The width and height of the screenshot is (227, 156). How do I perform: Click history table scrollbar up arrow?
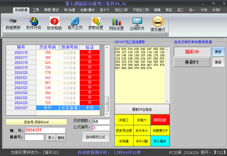coord(107,47)
